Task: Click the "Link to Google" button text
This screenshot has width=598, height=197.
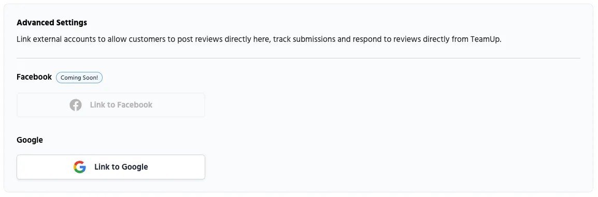Action: click(121, 167)
